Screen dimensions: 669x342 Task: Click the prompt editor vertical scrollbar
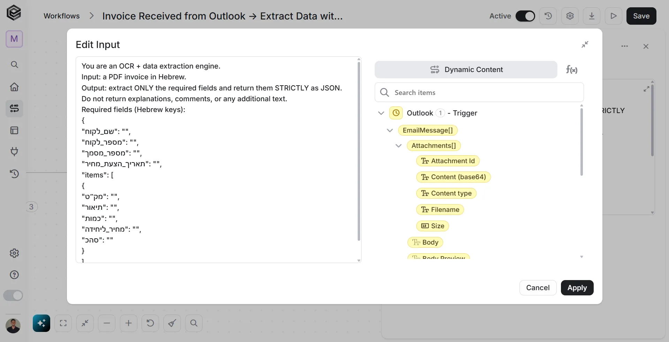point(359,152)
